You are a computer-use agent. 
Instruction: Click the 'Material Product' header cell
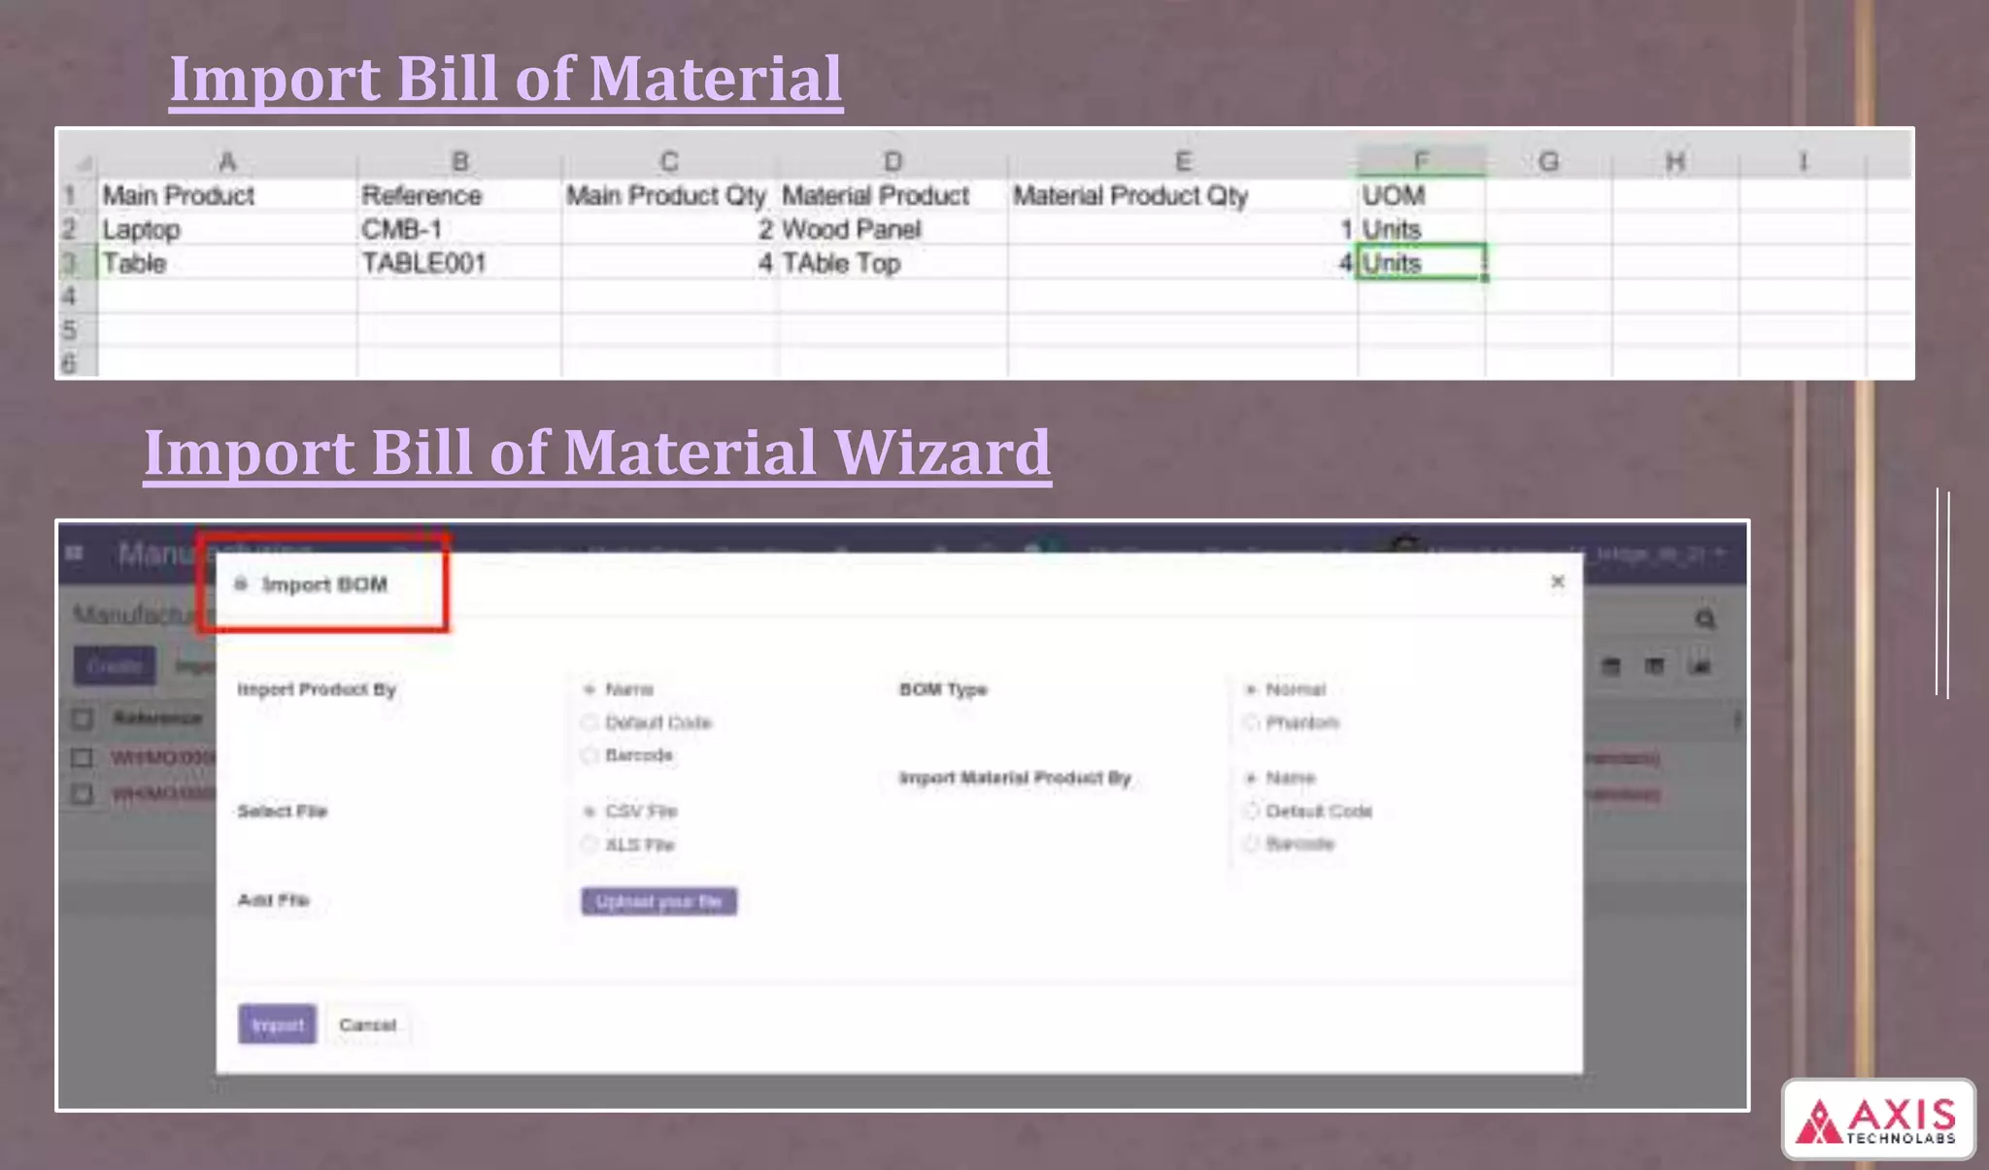tap(893, 195)
